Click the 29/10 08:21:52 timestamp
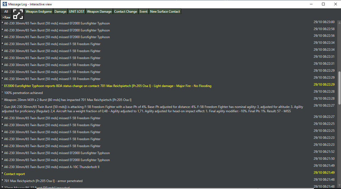This screenshot has height=189, width=341. pyautogui.click(x=324, y=152)
